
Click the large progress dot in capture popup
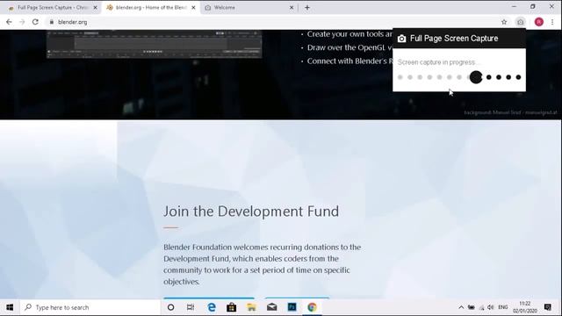[x=476, y=77]
